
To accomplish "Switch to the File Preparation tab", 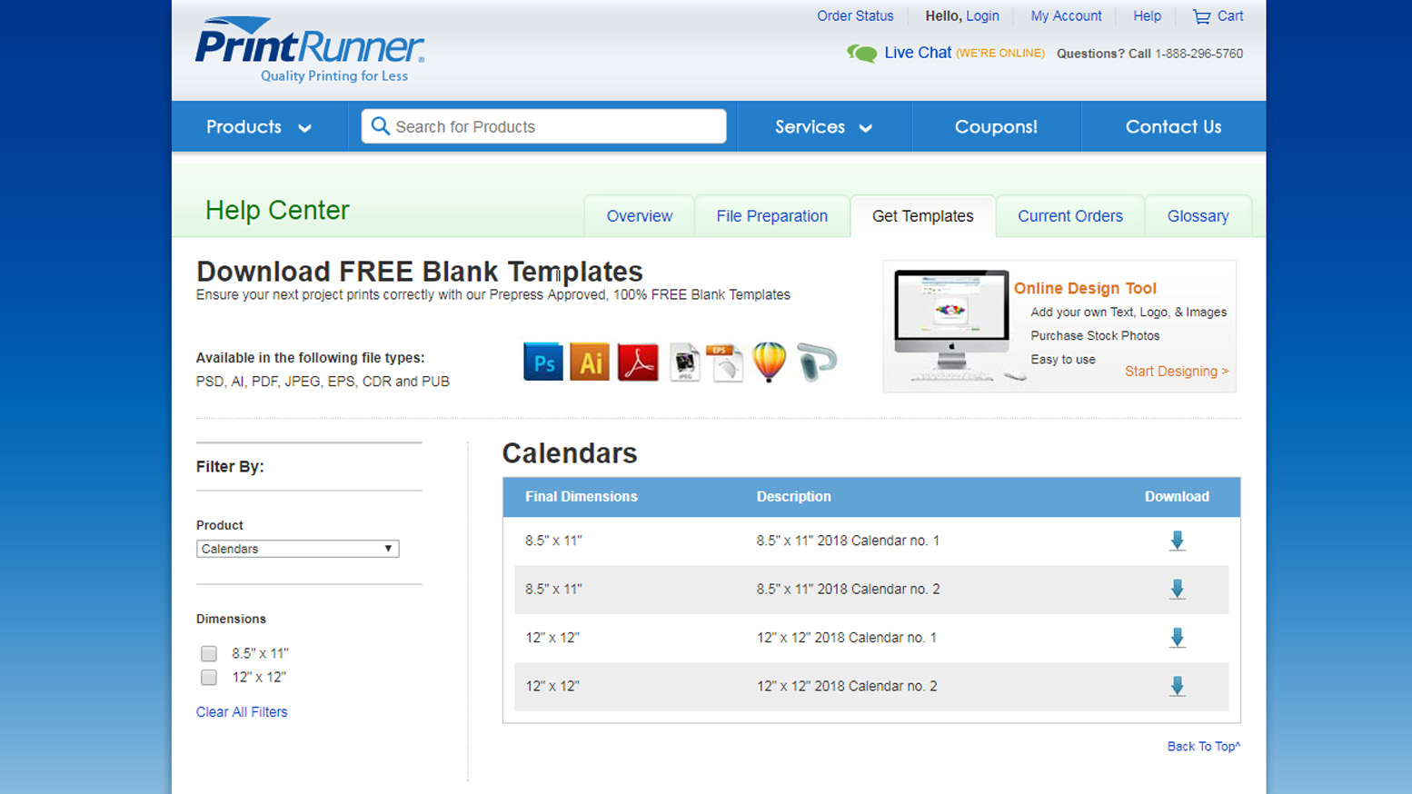I will pos(772,216).
